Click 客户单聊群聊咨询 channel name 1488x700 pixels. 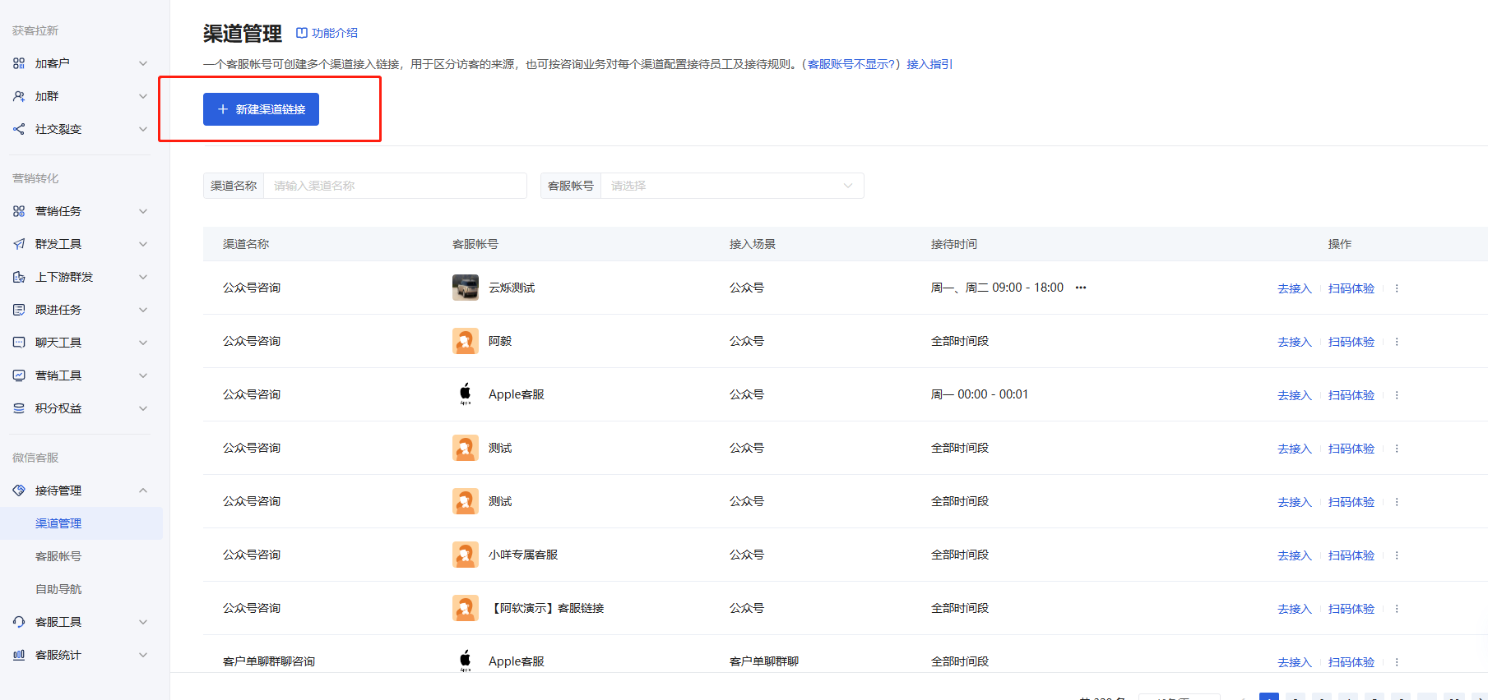[269, 661]
